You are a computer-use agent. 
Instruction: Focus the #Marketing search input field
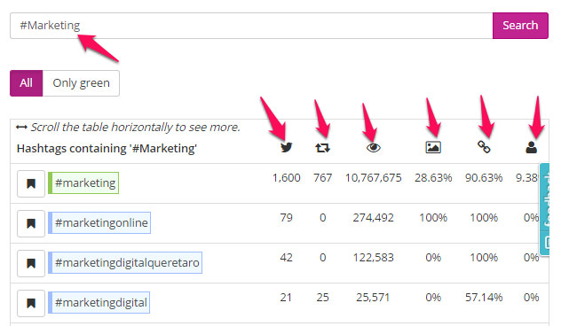click(251, 26)
